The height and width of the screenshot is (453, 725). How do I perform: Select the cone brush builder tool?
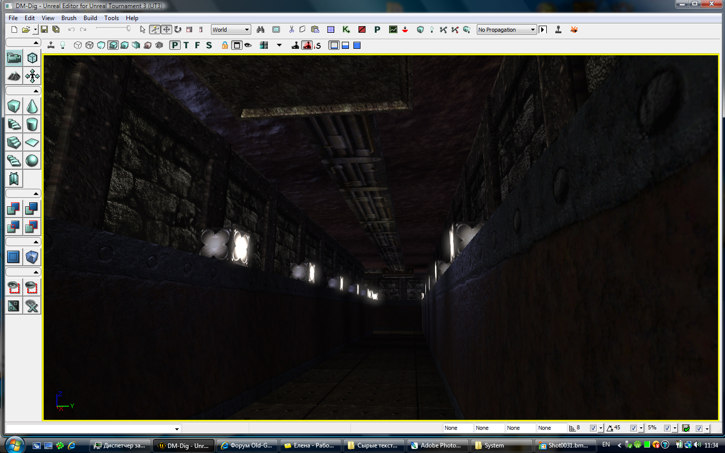32,106
